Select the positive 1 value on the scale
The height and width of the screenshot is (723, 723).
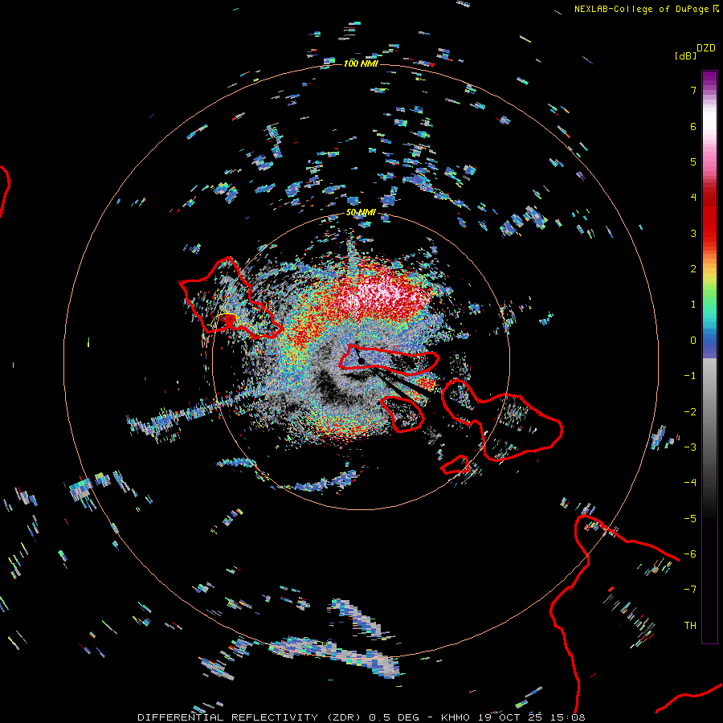tap(693, 304)
